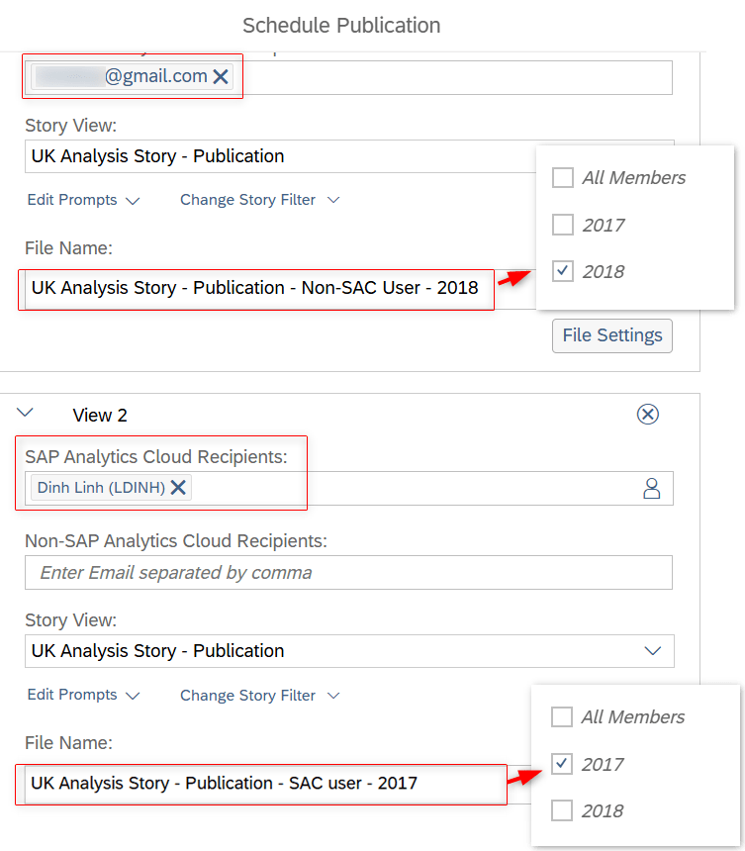Uncheck 2018 in the upper filter list

(x=562, y=271)
